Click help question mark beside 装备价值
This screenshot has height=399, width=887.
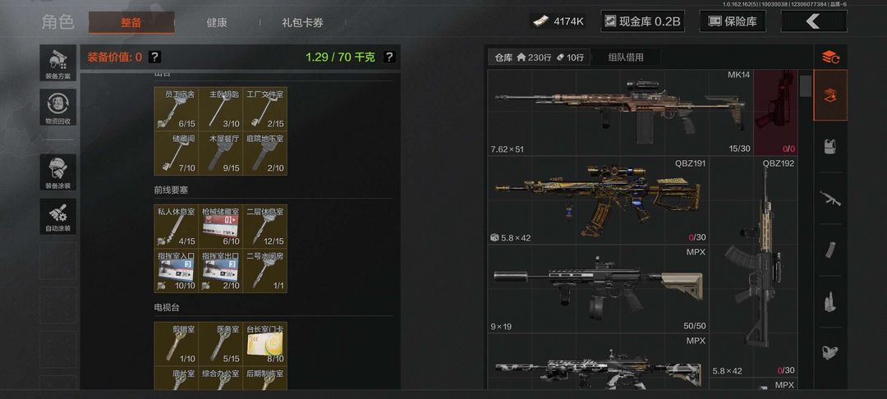pyautogui.click(x=155, y=57)
